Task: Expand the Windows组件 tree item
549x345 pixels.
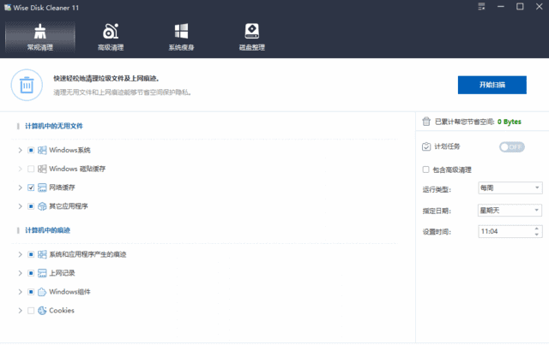Action: [x=20, y=292]
